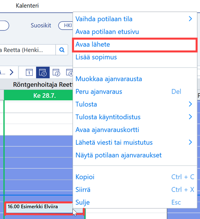
Task: Switch to four-week calendar view icon
Action: click(x=70, y=72)
